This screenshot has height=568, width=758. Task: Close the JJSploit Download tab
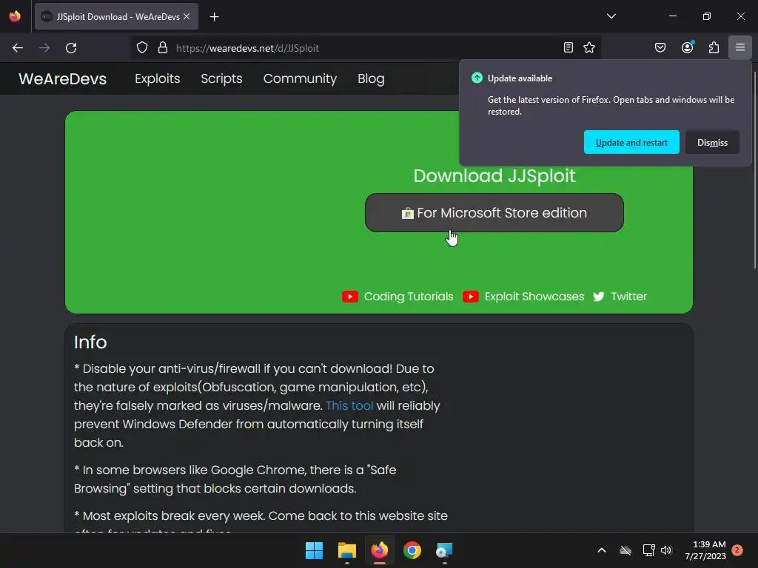(187, 16)
